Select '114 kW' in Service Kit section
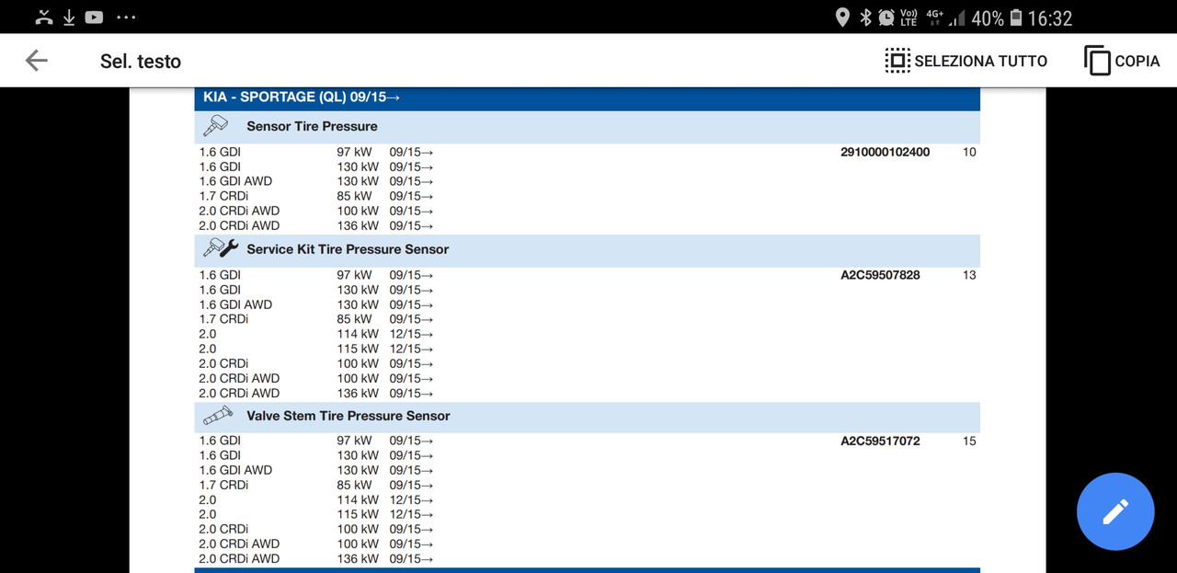 point(358,334)
